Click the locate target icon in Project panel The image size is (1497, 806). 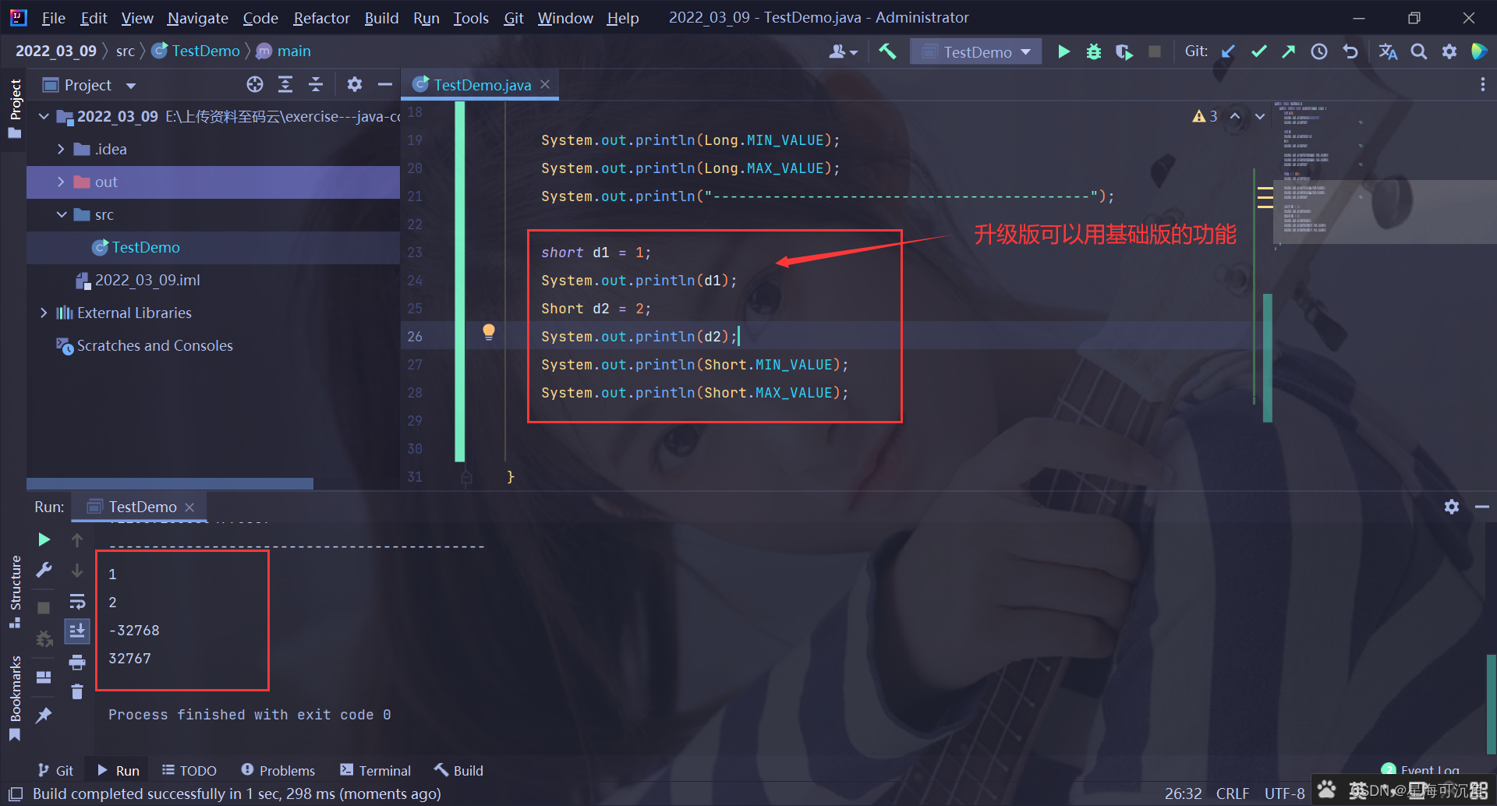point(255,84)
